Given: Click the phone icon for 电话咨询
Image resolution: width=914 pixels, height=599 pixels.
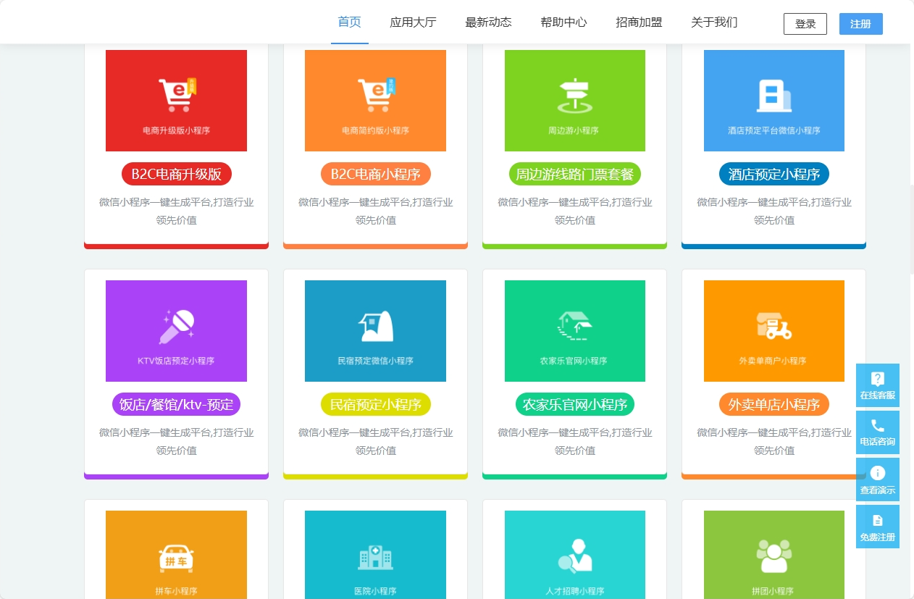Looking at the screenshot, I should (878, 426).
